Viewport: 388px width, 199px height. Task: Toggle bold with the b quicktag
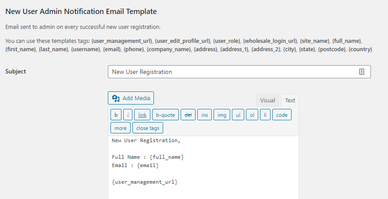(x=116, y=115)
